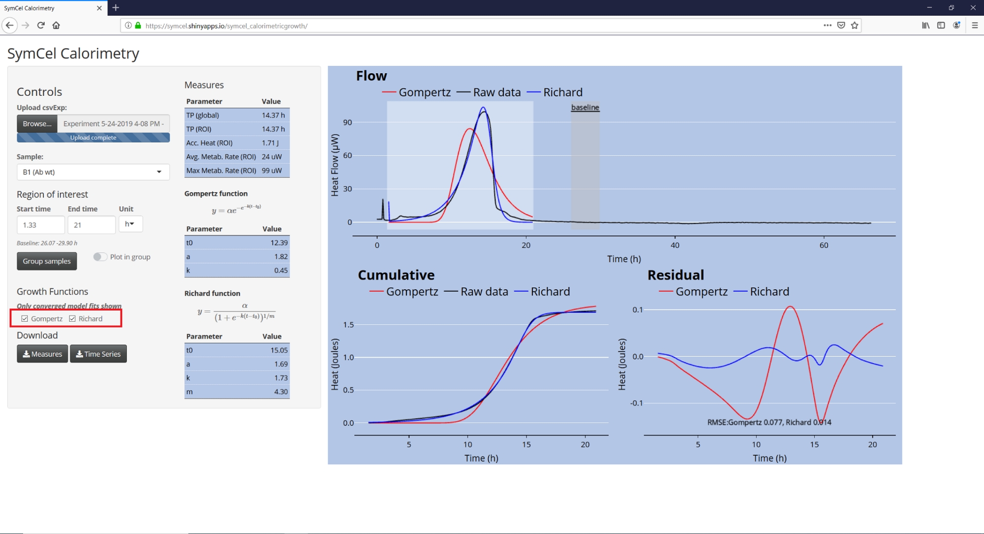Open a new browser tab
984x534 pixels.
click(x=116, y=8)
